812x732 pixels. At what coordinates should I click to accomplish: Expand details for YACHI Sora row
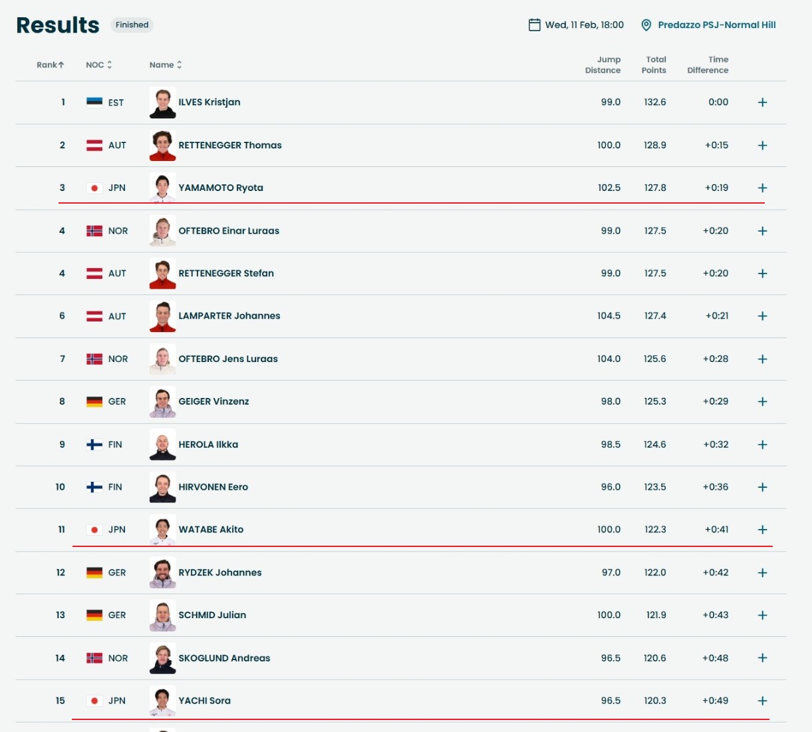[x=762, y=701]
